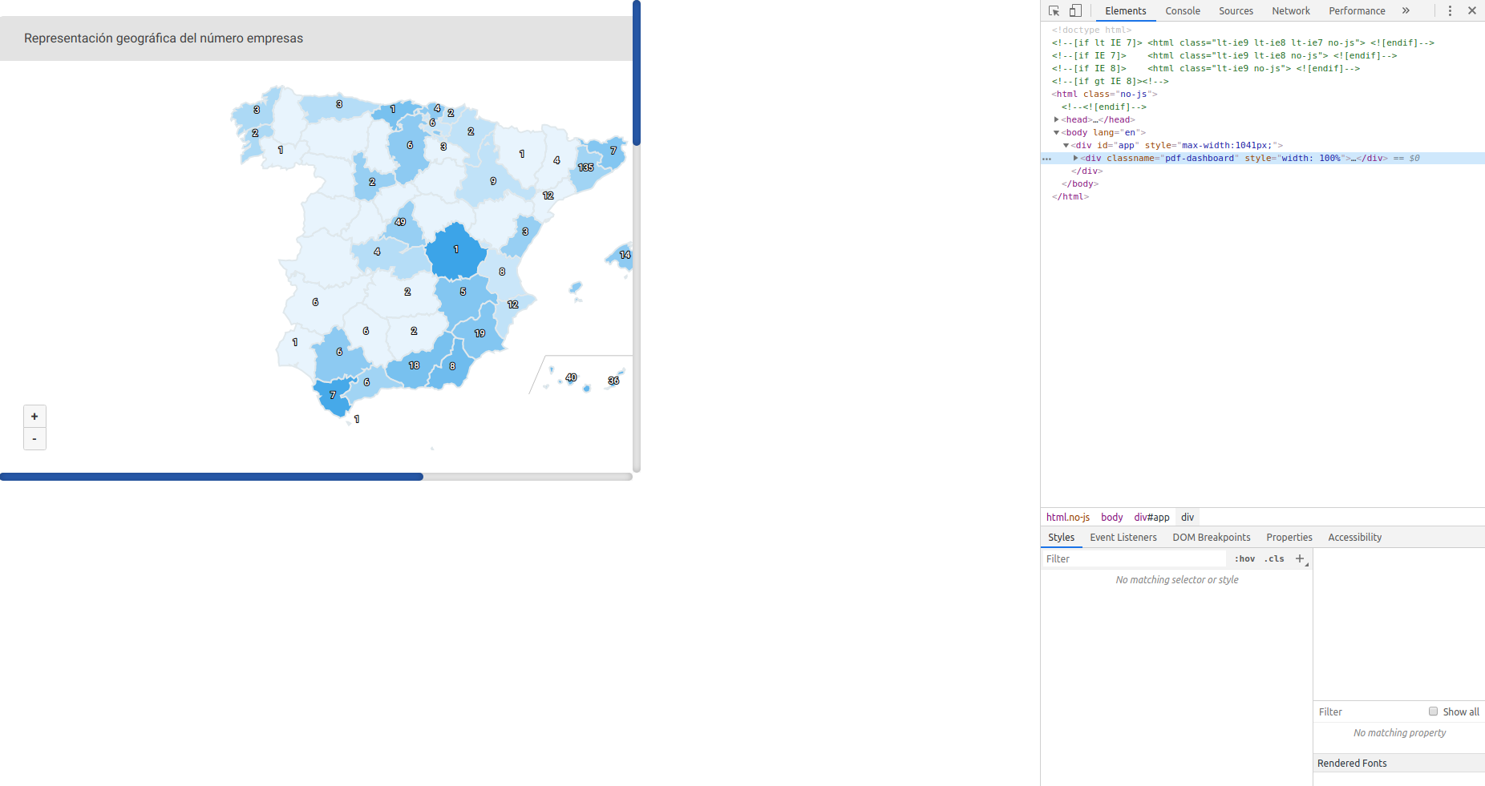Open the DevTools more tabs chevron

click(1406, 10)
